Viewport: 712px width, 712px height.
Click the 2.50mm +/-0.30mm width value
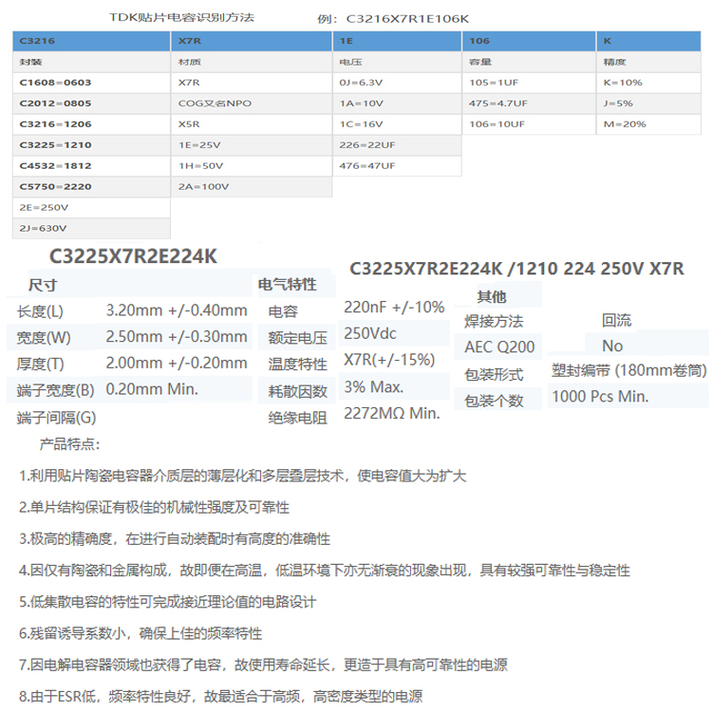click(177, 337)
